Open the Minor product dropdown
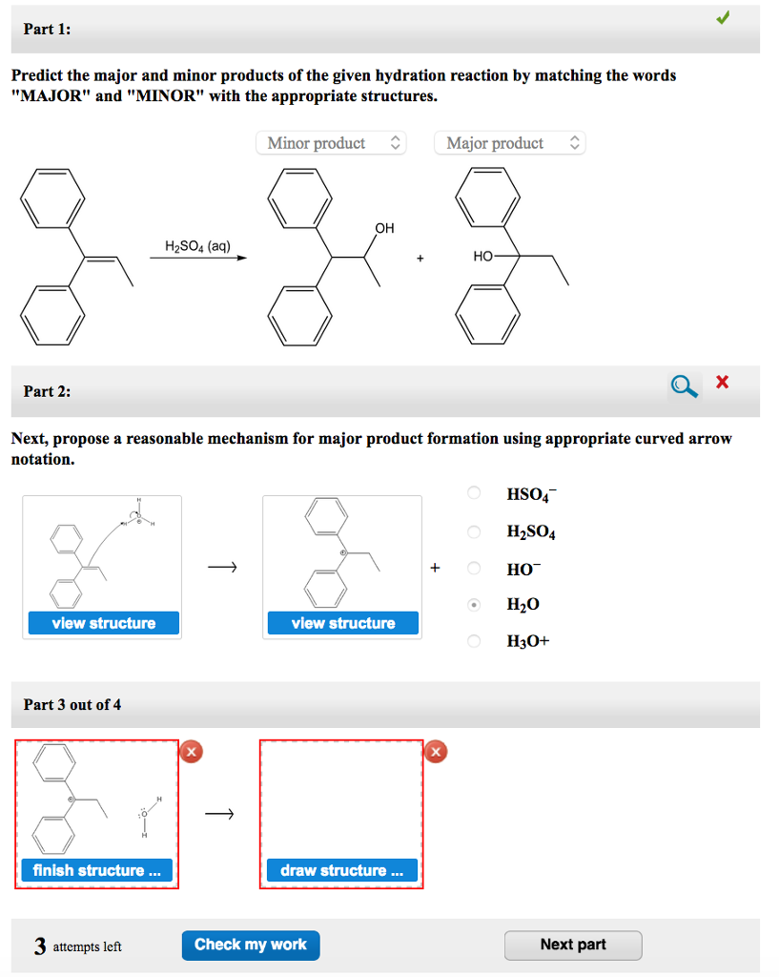This screenshot has height=977, width=779. point(331,142)
